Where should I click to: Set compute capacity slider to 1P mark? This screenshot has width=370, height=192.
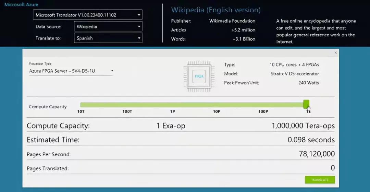pyautogui.click(x=172, y=105)
